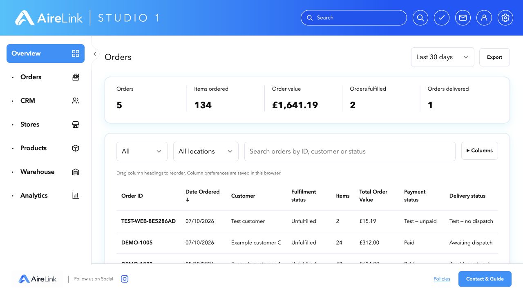Expand the Orders menu arrow

pyautogui.click(x=13, y=77)
